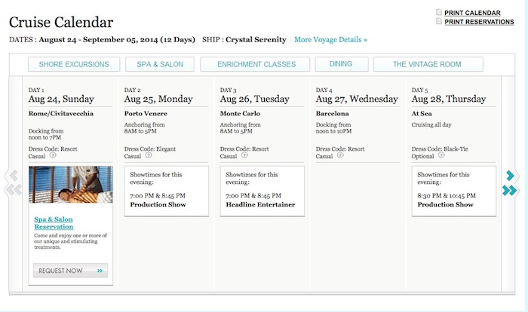
Task: Click the Request Now button
Action: point(70,271)
